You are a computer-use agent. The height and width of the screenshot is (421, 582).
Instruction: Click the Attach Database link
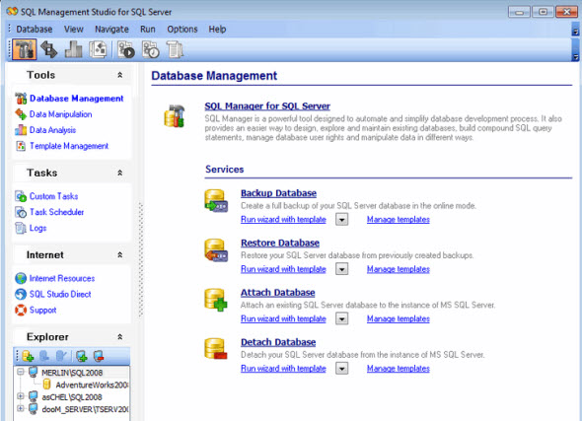tap(277, 293)
